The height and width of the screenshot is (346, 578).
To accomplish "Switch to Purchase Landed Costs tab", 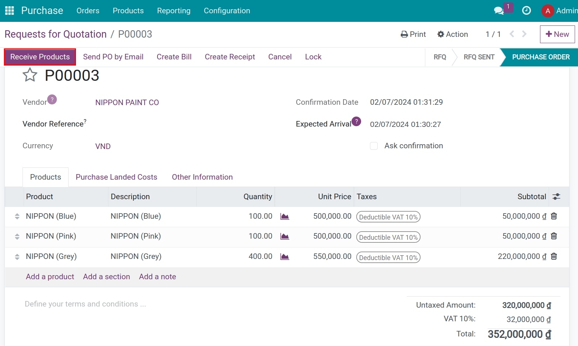I will pos(116,177).
